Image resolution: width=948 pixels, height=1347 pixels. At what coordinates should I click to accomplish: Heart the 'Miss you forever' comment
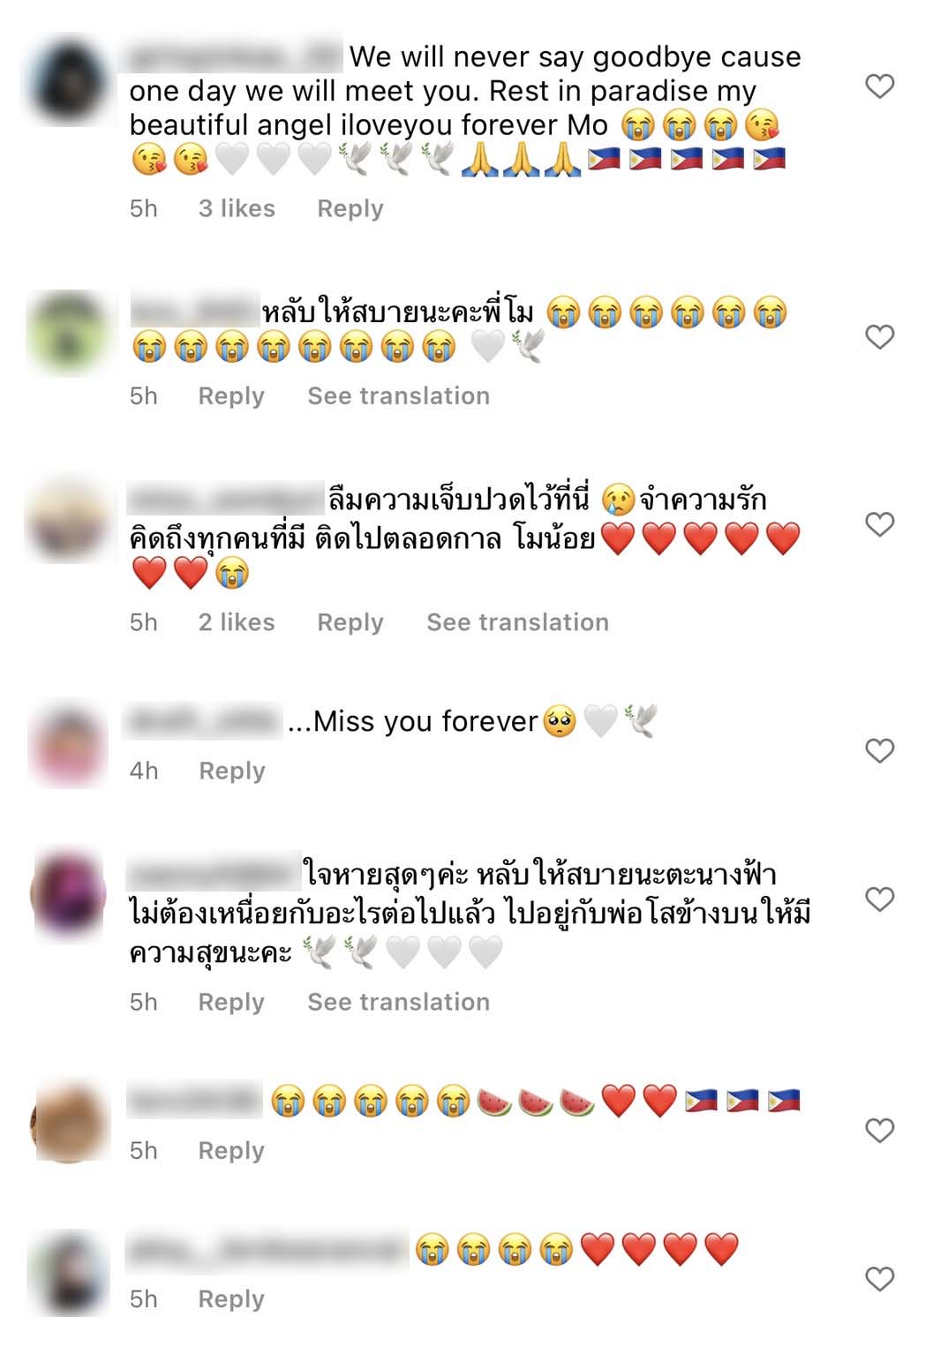tap(879, 750)
